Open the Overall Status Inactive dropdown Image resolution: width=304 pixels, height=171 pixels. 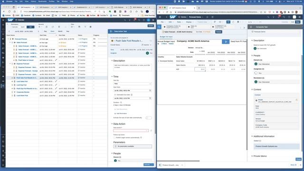click(146, 45)
